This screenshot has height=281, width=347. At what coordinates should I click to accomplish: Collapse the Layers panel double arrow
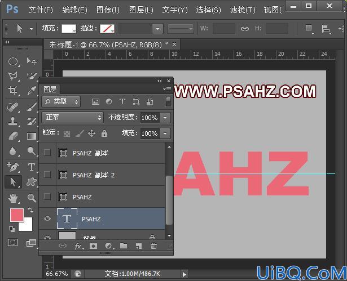point(159,81)
